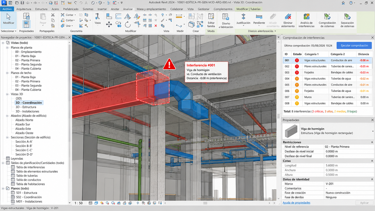Select 3D - Estructura view in browser

coord(26,107)
